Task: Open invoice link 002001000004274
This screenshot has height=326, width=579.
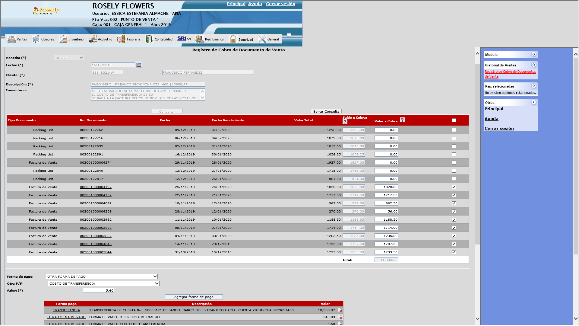Action: coord(96,163)
